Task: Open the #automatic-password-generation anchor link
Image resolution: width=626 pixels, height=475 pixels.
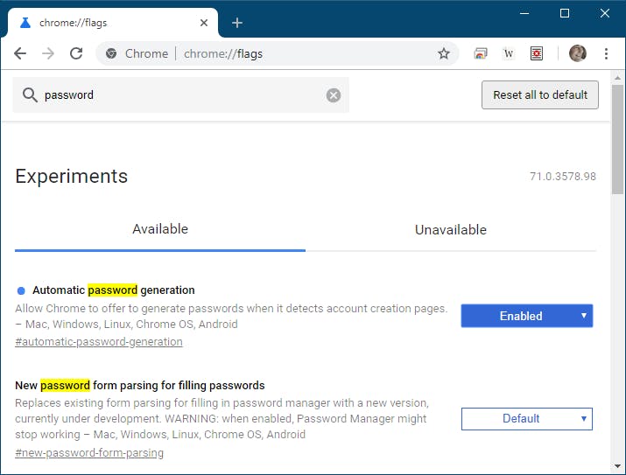Action: (99, 342)
